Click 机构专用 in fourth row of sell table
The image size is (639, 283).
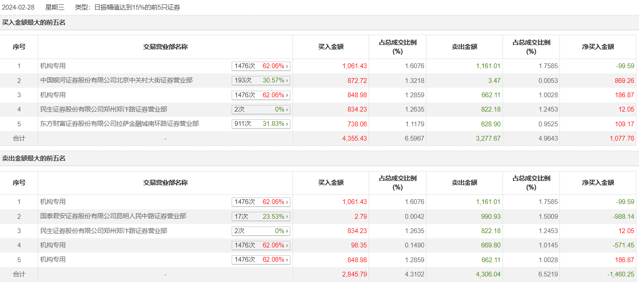[53, 245]
